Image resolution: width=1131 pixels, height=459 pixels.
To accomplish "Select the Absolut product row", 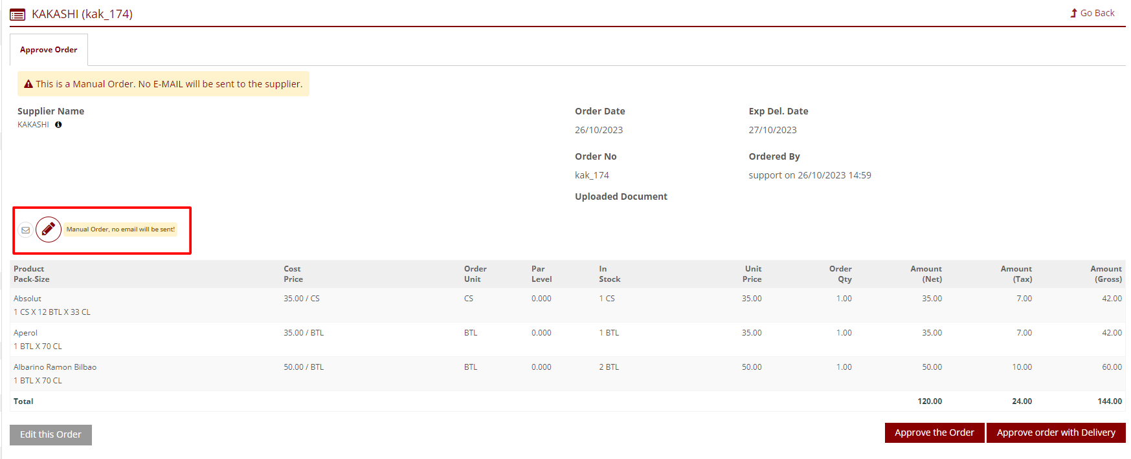I will coord(27,299).
